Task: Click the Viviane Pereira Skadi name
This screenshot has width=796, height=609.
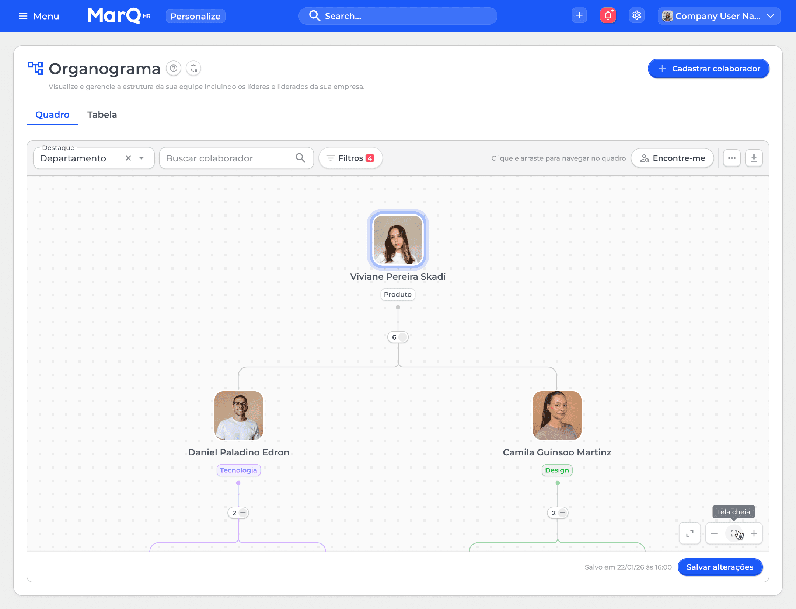Action: pyautogui.click(x=398, y=277)
